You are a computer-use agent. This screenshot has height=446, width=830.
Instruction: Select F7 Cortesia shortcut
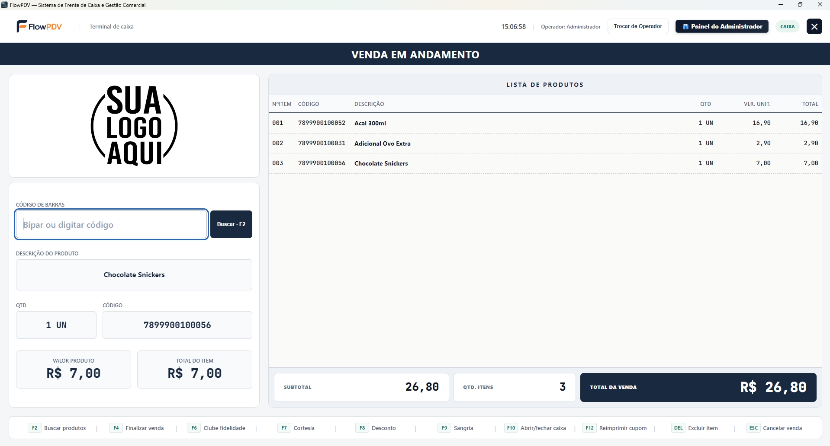[296, 428]
